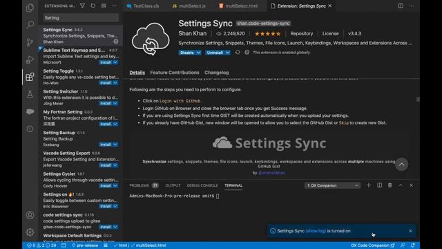Install the code settings sync extension
The width and height of the screenshot is (442, 249).
pos(106,227)
